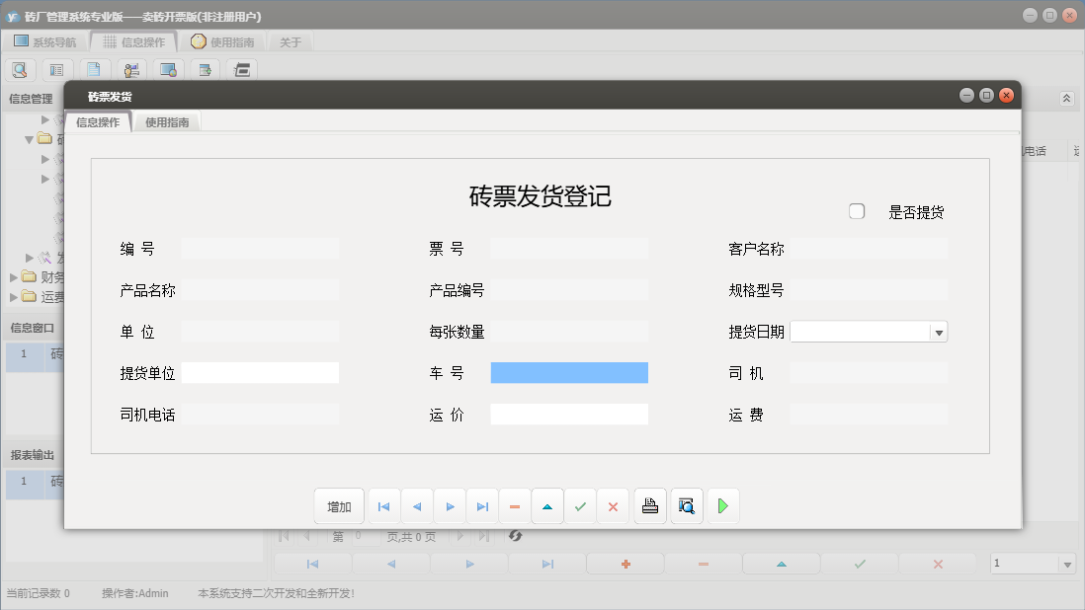Jump to the first record navigation icon
This screenshot has height=610, width=1085.
tap(383, 505)
